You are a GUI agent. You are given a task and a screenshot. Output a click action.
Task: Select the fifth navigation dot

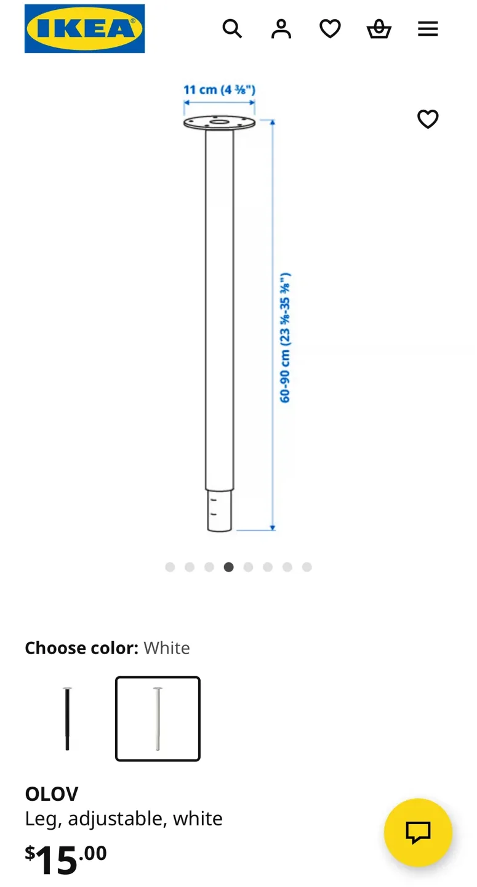[248, 567]
